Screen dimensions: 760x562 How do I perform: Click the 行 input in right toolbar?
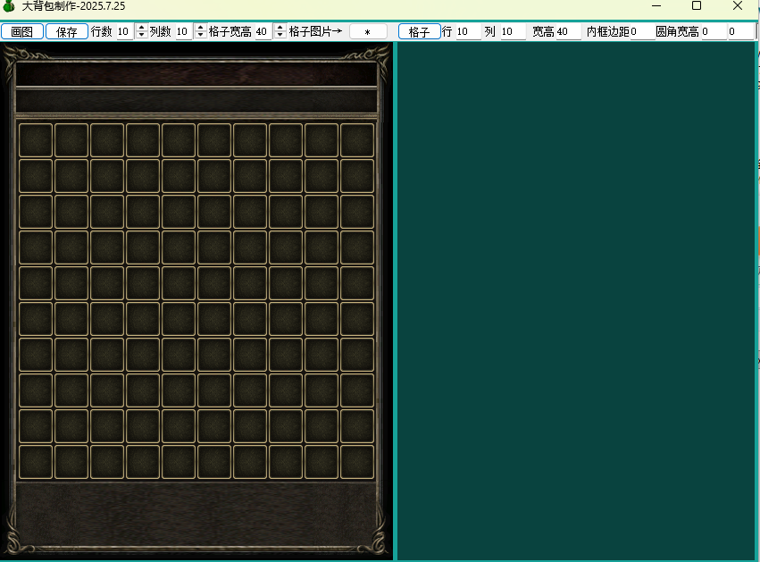coord(468,31)
